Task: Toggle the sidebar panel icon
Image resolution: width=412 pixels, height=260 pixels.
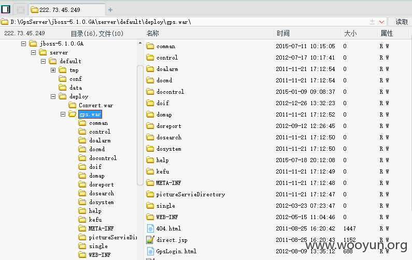Action: pos(6,9)
